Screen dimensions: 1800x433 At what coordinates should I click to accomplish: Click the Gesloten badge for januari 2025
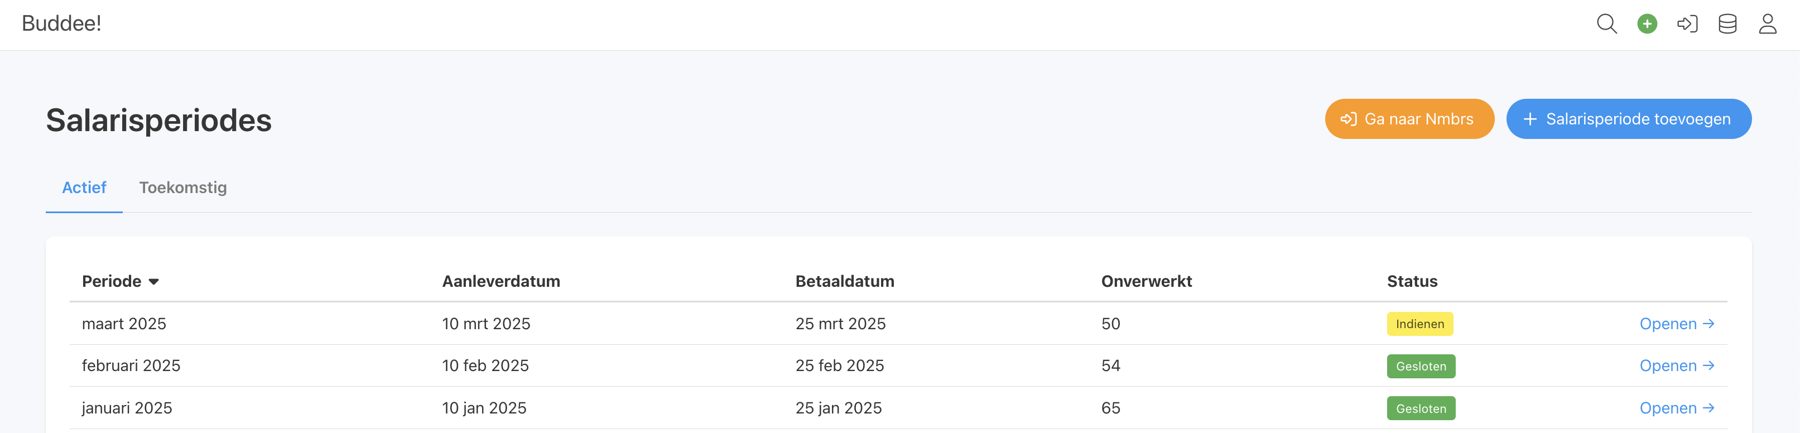point(1421,408)
